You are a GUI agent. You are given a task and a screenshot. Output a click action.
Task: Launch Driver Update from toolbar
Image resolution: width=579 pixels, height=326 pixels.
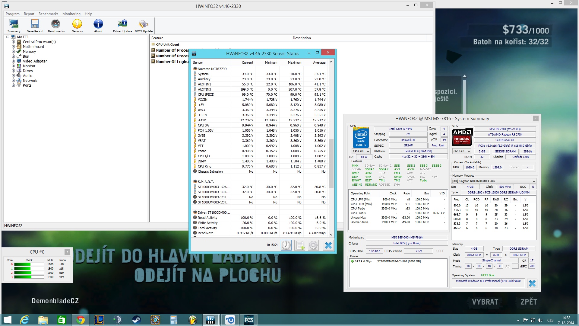122,26
